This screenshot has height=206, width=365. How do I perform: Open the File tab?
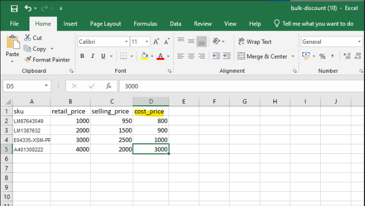(x=14, y=24)
